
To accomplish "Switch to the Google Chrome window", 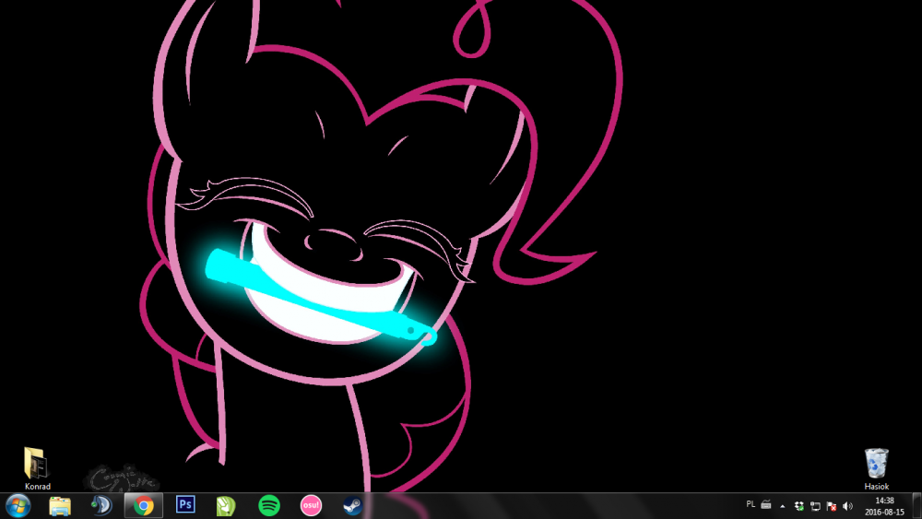I will (x=144, y=505).
